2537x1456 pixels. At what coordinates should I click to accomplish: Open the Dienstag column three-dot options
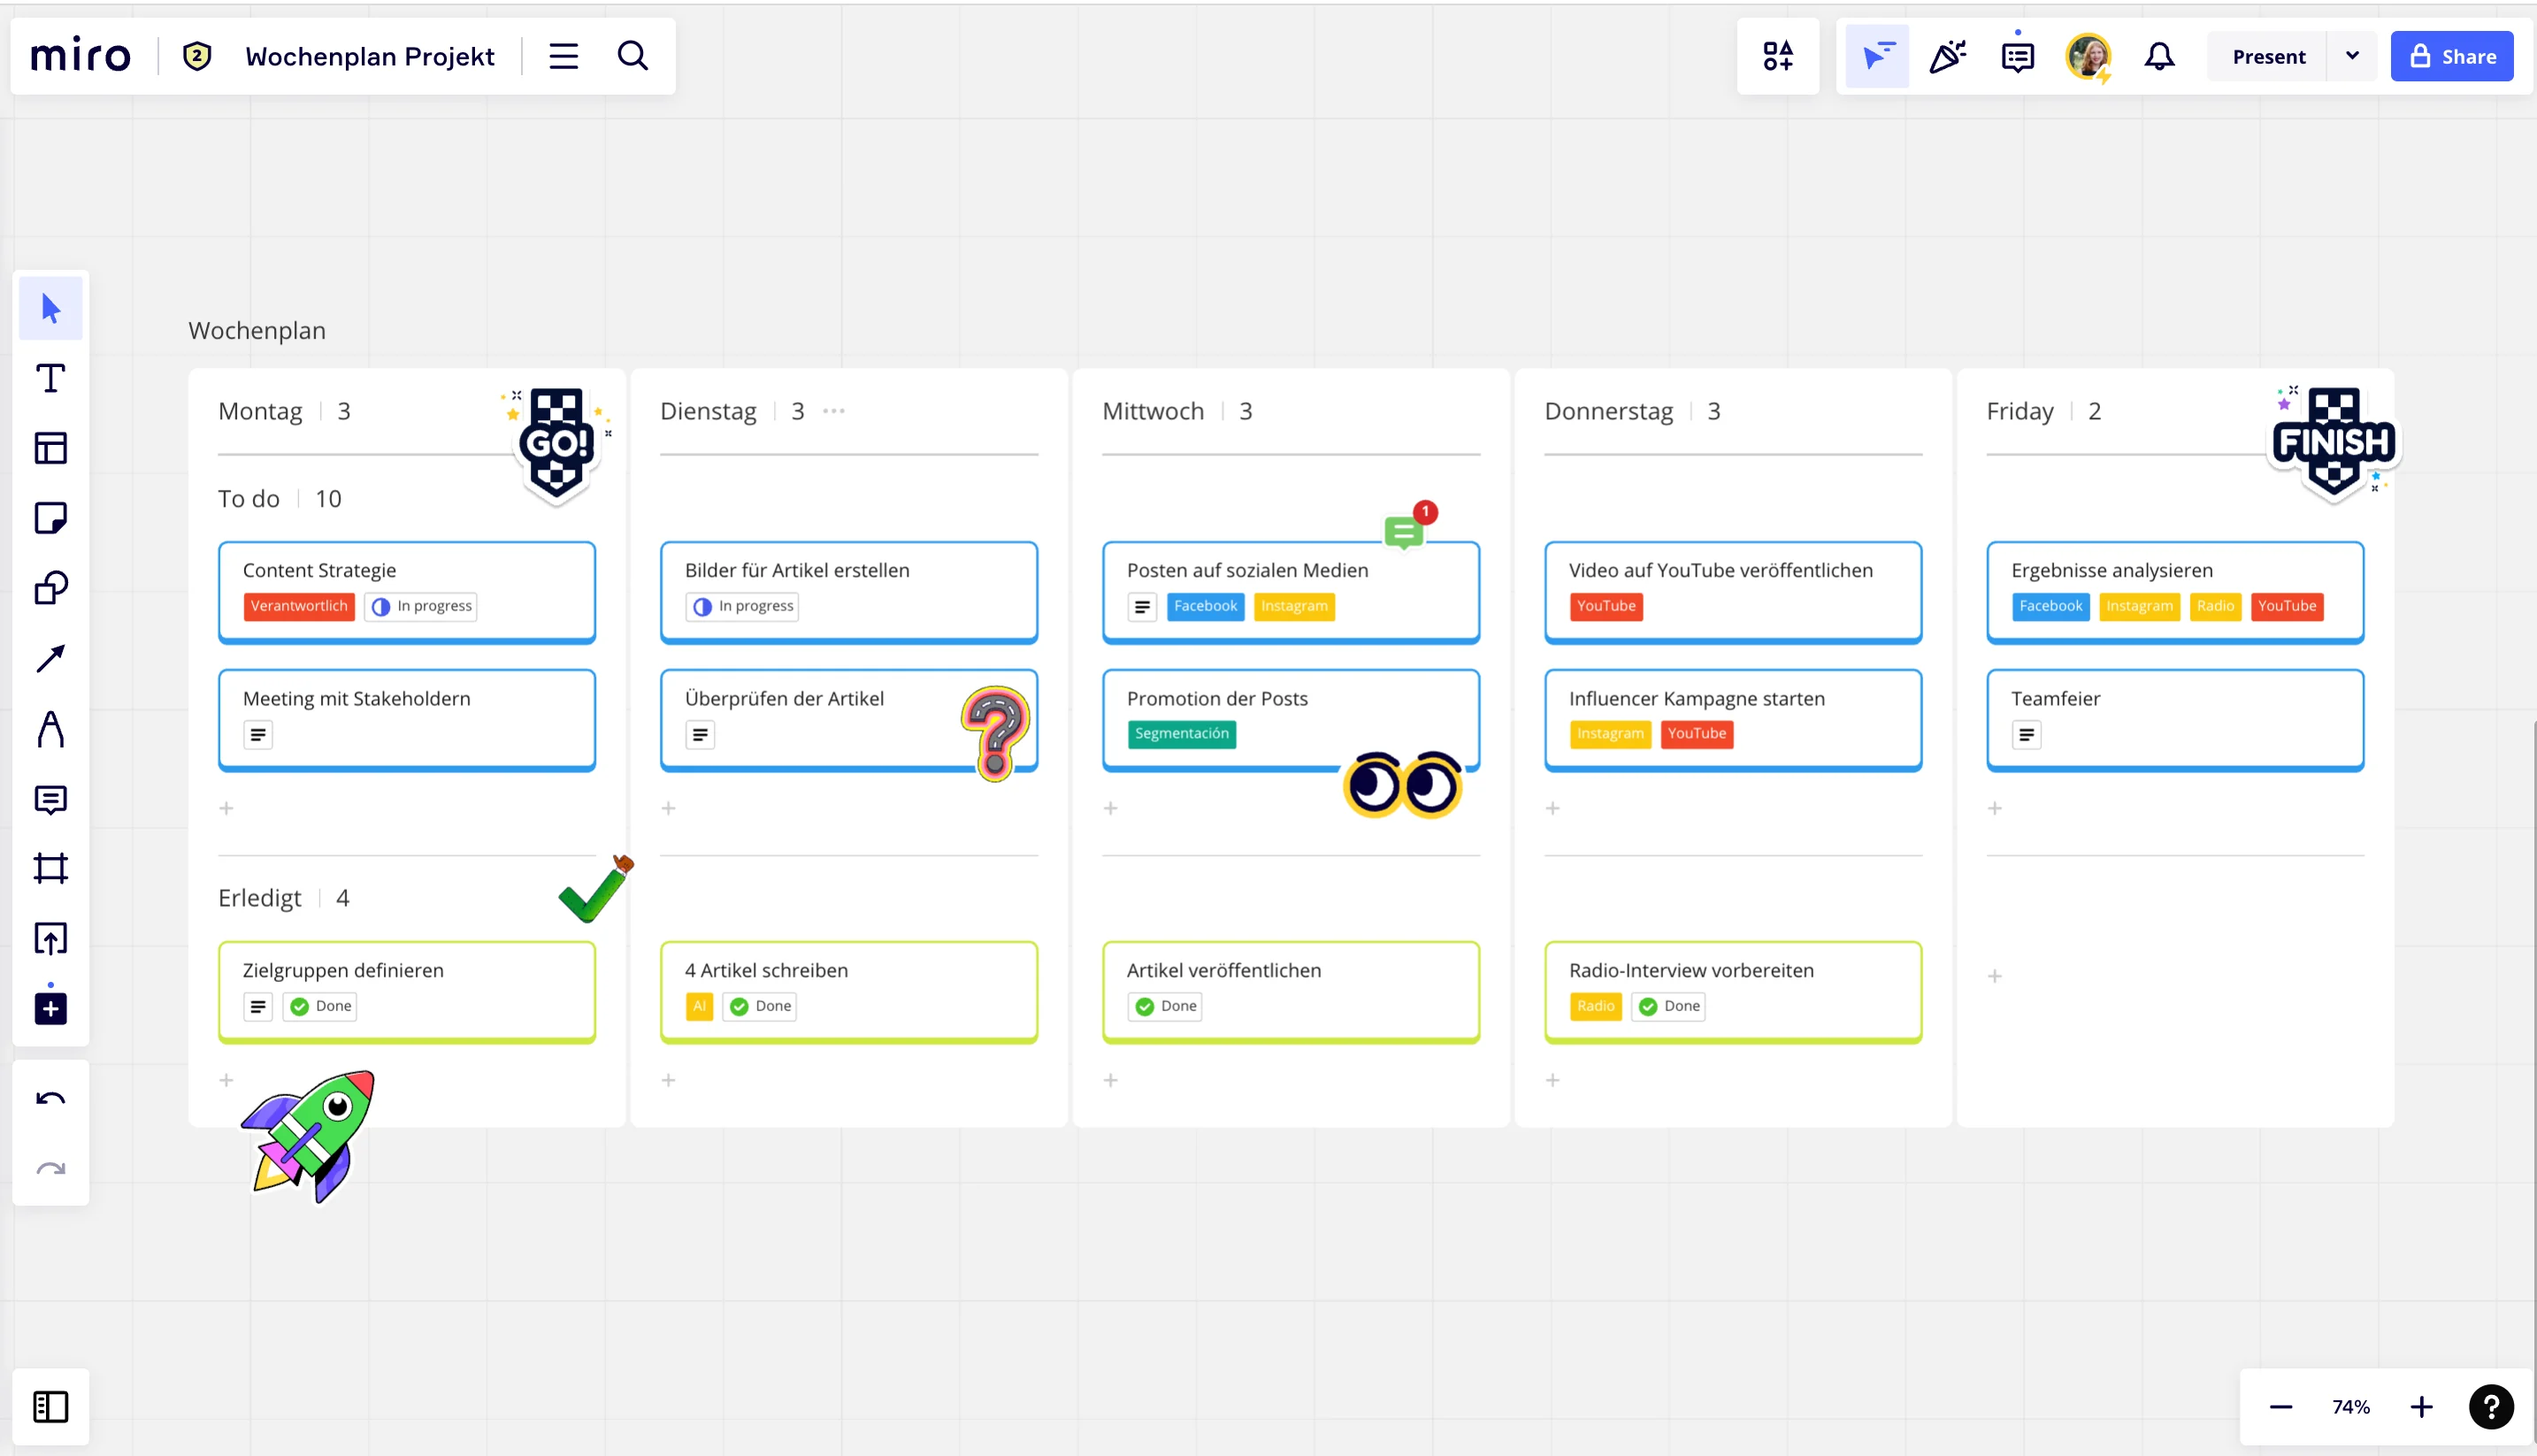(834, 411)
